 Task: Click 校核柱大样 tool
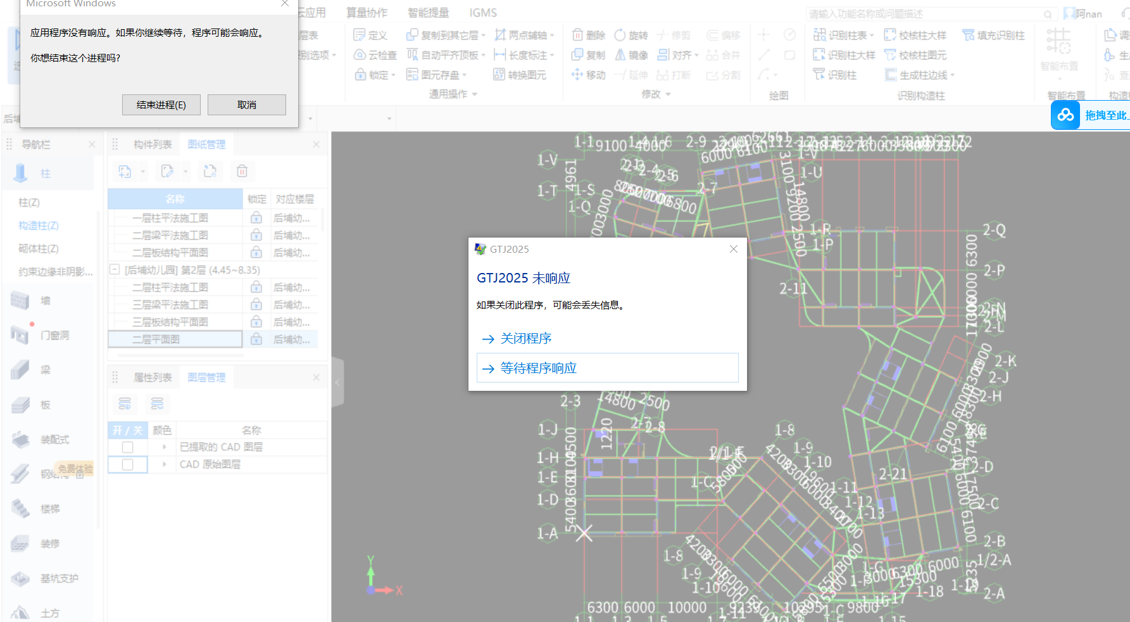(915, 35)
